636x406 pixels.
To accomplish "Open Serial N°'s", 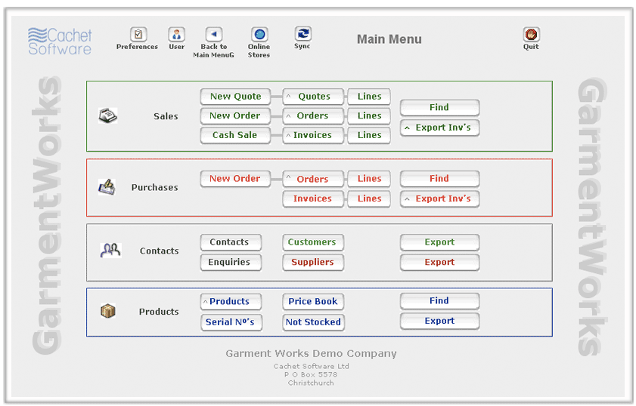I will 231,322.
